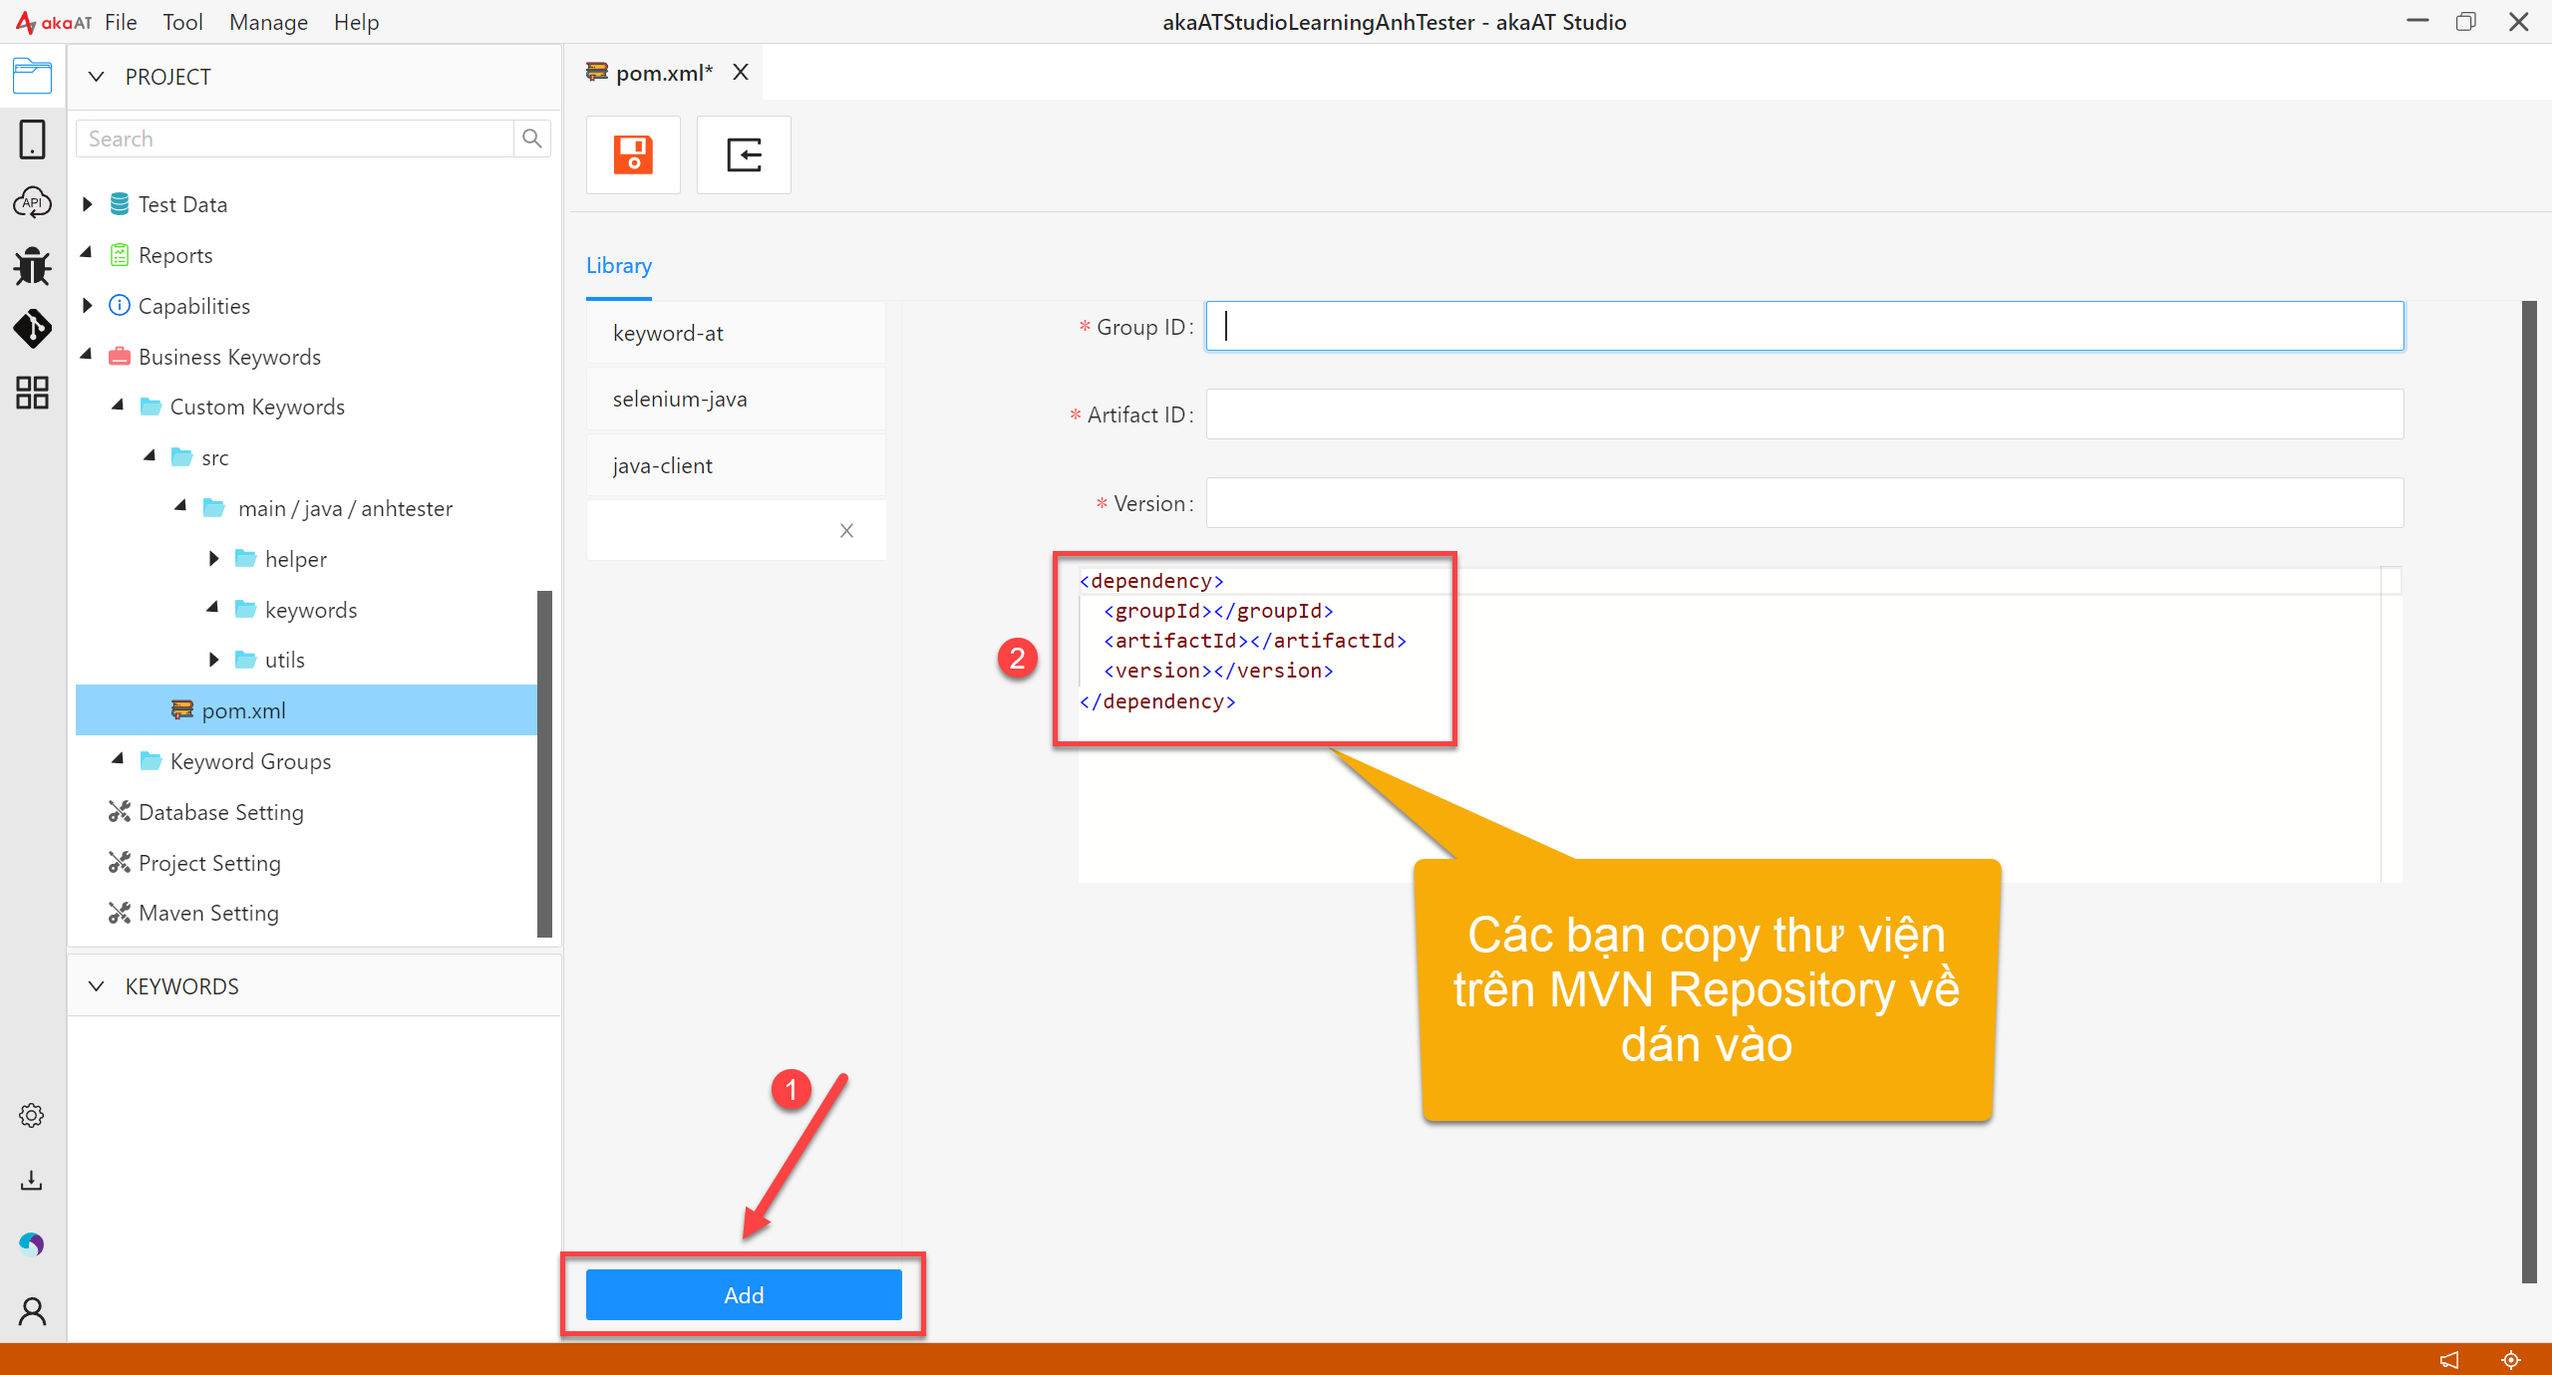The height and width of the screenshot is (1375, 2552).
Task: Select the selenium-java library entry
Action: [736, 399]
